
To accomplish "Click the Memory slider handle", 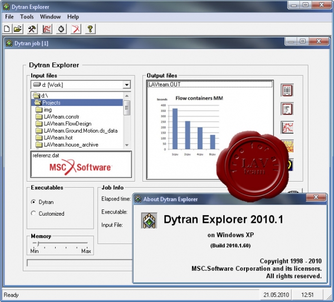I will click(38, 243).
